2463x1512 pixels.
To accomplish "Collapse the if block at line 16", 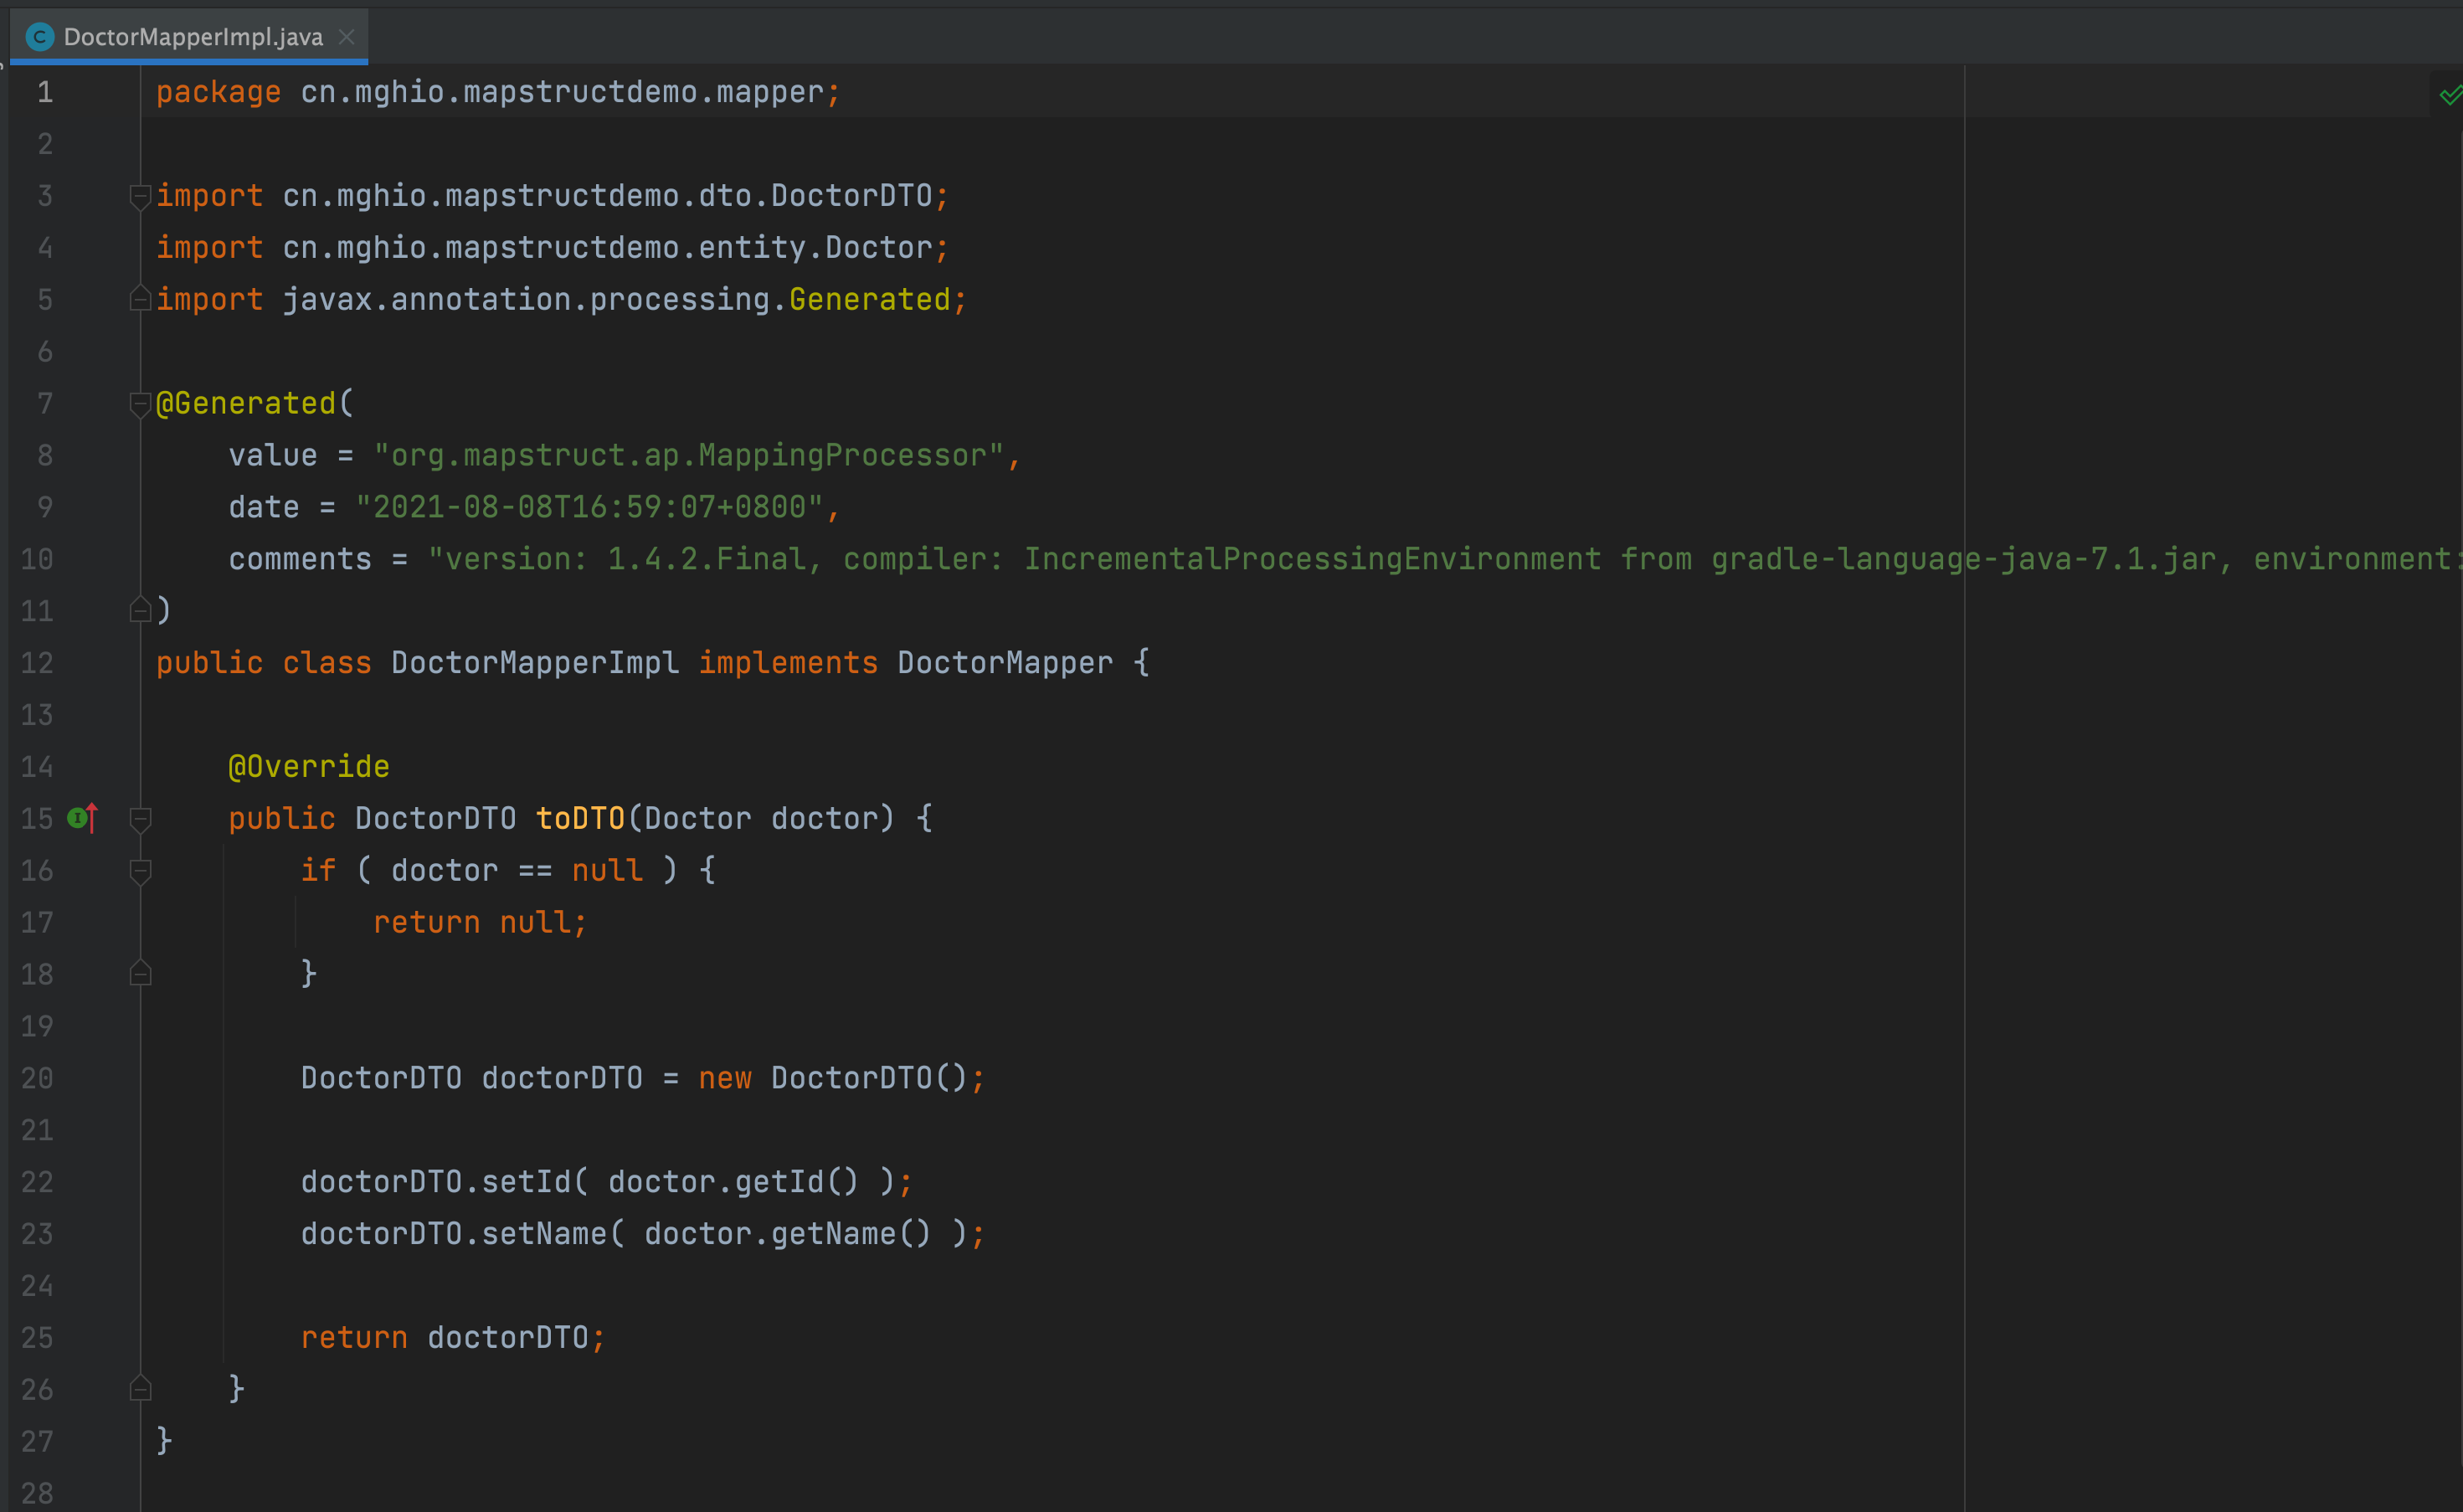I will tap(140, 871).
